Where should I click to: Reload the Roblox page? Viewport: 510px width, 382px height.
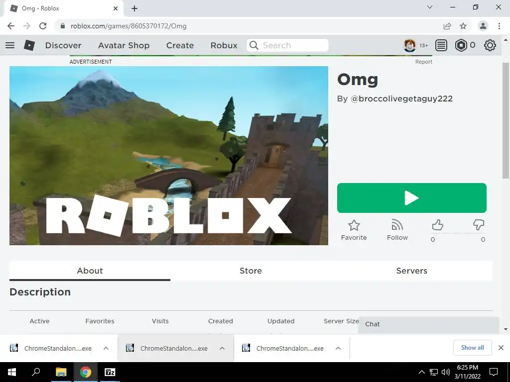click(x=43, y=26)
